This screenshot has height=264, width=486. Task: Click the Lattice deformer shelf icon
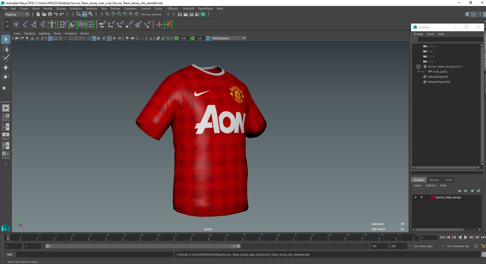[81, 25]
